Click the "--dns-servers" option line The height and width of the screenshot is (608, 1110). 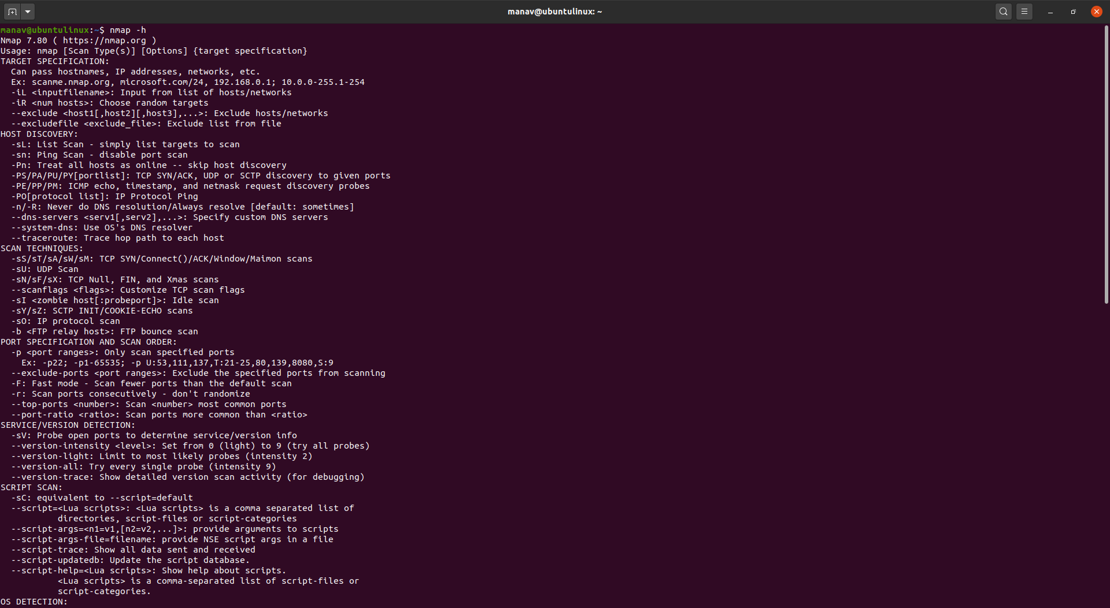[169, 217]
